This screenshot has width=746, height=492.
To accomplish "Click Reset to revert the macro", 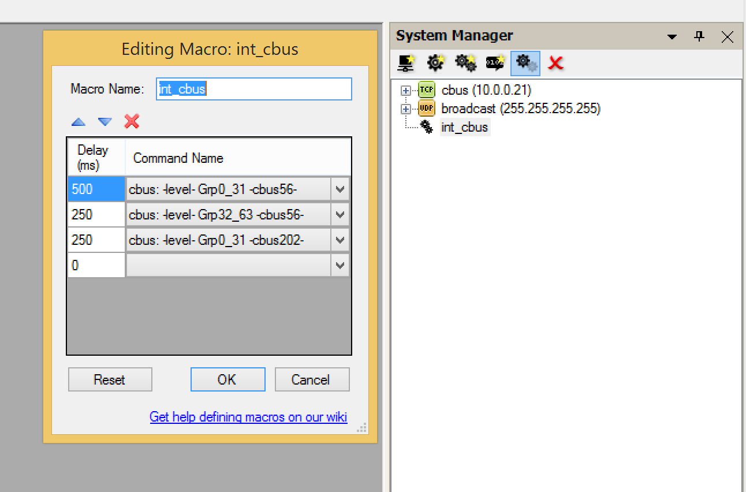I will tap(110, 379).
